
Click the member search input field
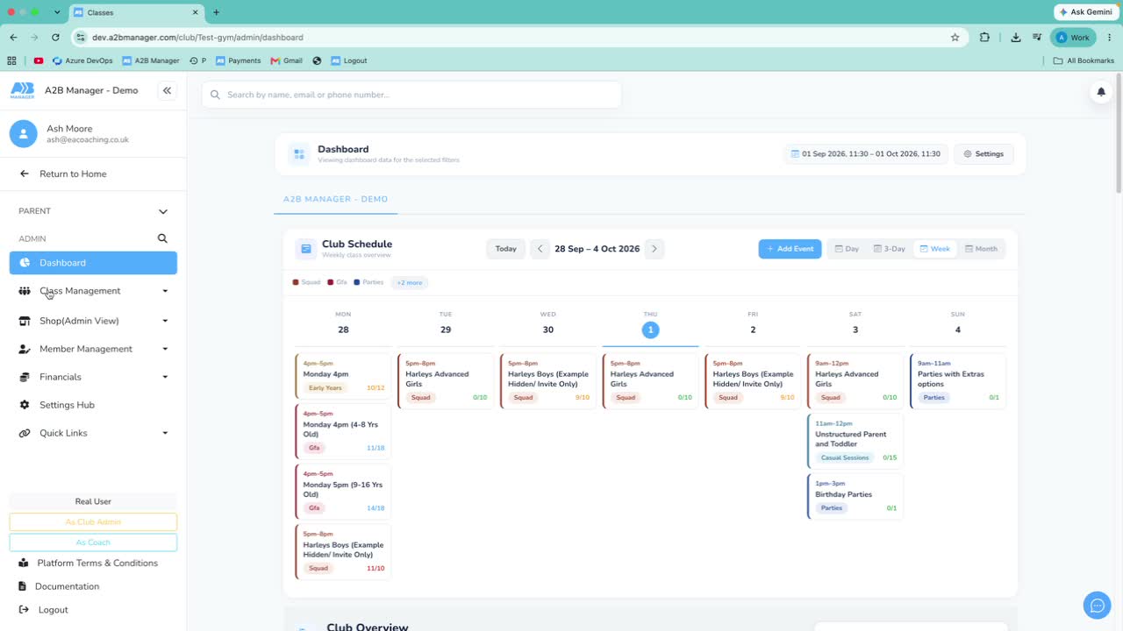point(411,95)
